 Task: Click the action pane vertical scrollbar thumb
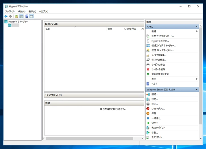coord(201,76)
